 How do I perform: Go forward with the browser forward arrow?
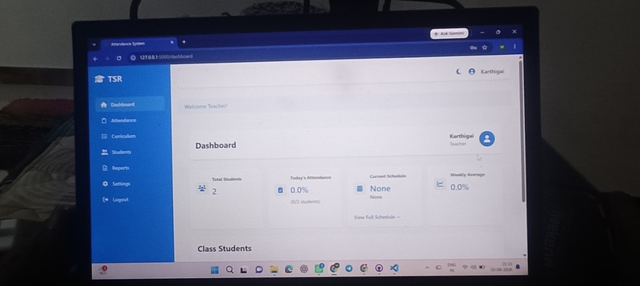point(107,59)
